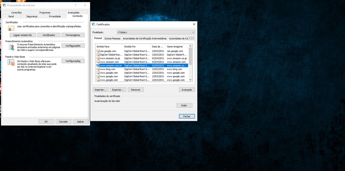Viewport: 345px width, 171px height.
Task: Open the Fornecedores button
Action: coord(73,35)
